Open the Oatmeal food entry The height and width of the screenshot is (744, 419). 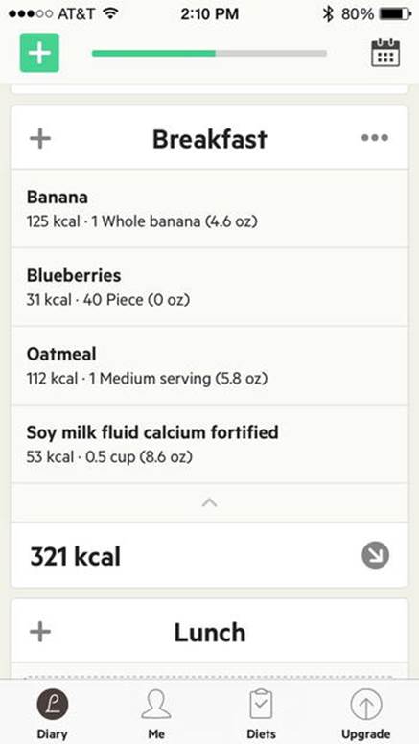209,365
